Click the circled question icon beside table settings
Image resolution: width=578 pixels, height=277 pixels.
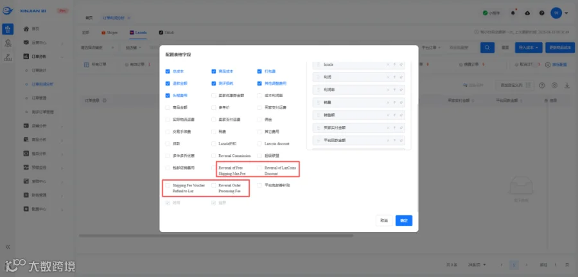pyautogui.click(x=542, y=85)
